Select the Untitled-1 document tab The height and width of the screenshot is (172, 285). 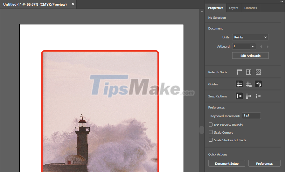(x=35, y=4)
